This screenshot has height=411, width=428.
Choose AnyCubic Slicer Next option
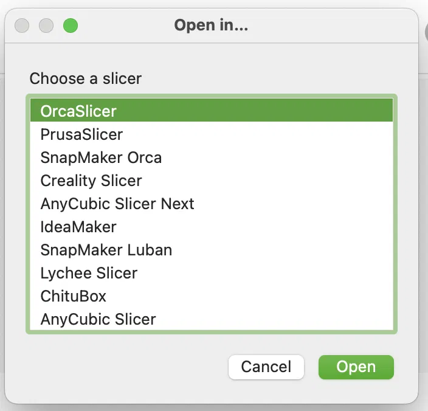point(117,204)
